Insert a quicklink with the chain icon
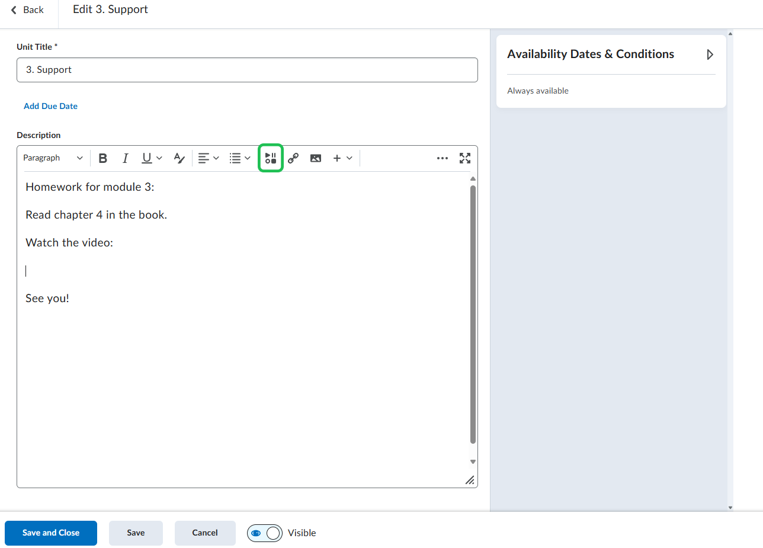Viewport: 763px width, 548px height. [x=293, y=158]
